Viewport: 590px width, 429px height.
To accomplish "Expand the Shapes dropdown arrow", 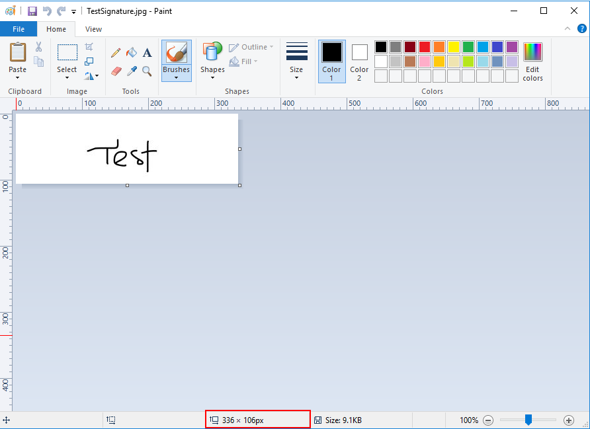I will (x=212, y=78).
